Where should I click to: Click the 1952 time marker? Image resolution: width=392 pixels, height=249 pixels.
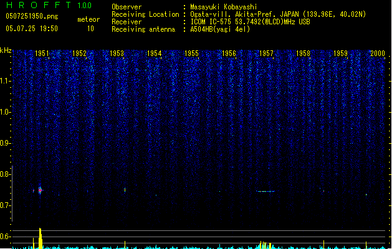coord(79,54)
